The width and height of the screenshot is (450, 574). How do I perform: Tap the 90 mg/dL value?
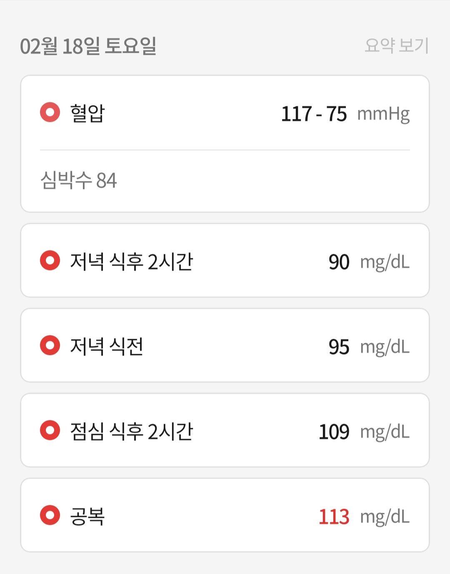pos(369,262)
